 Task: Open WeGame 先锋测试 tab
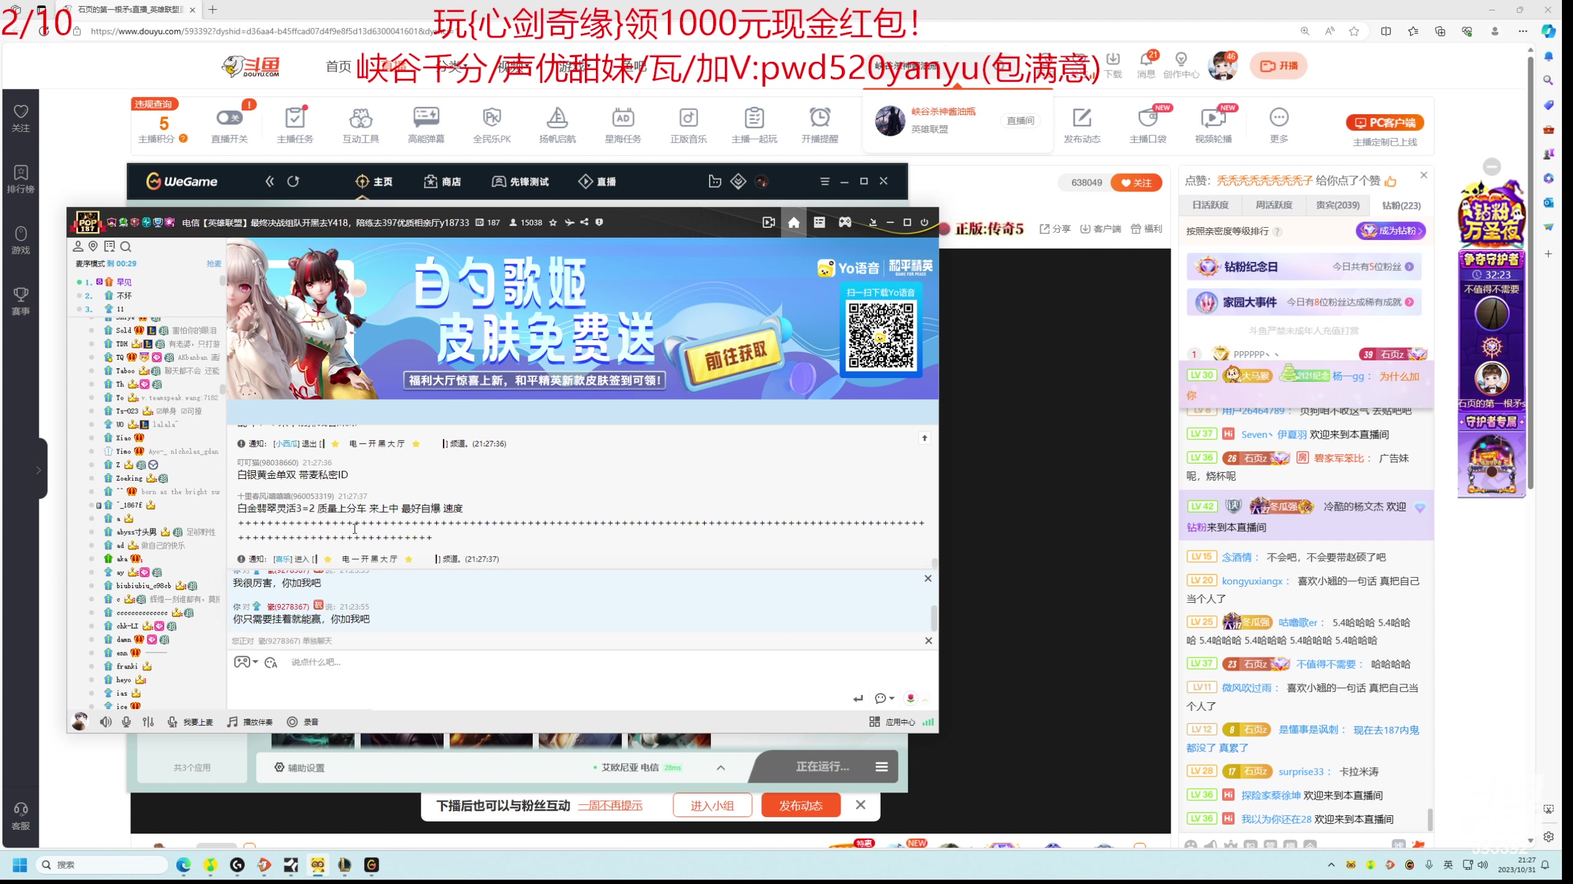click(x=520, y=181)
